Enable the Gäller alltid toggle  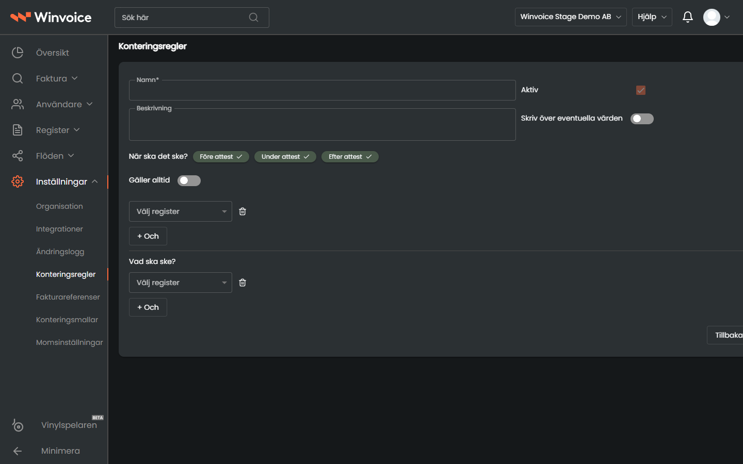pyautogui.click(x=189, y=180)
